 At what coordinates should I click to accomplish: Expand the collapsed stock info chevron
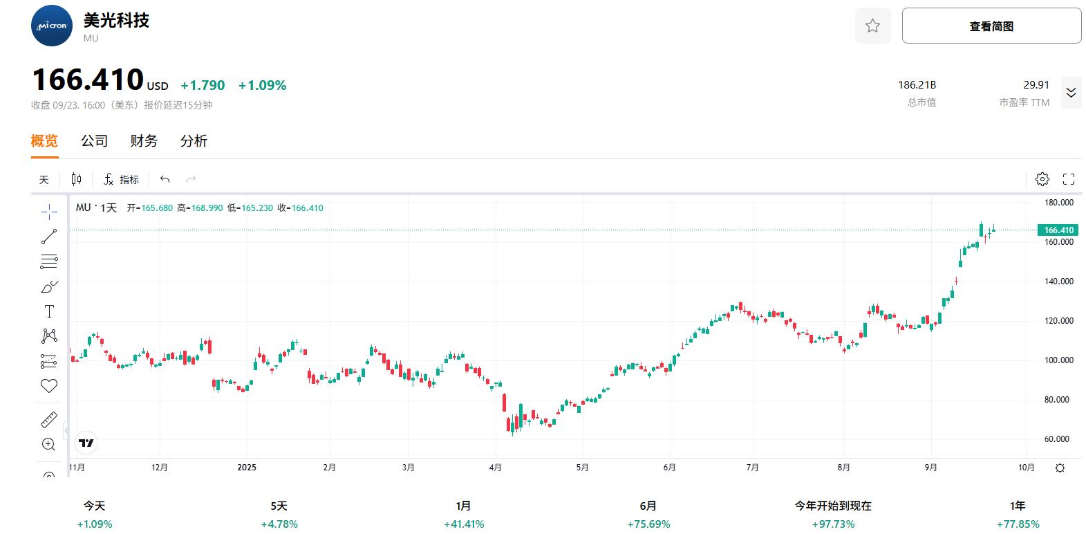point(1071,92)
